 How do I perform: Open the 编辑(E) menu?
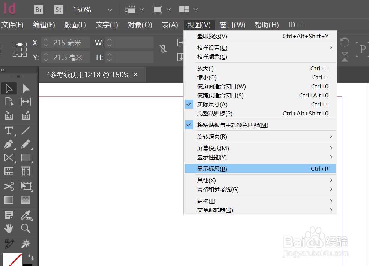(x=44, y=25)
